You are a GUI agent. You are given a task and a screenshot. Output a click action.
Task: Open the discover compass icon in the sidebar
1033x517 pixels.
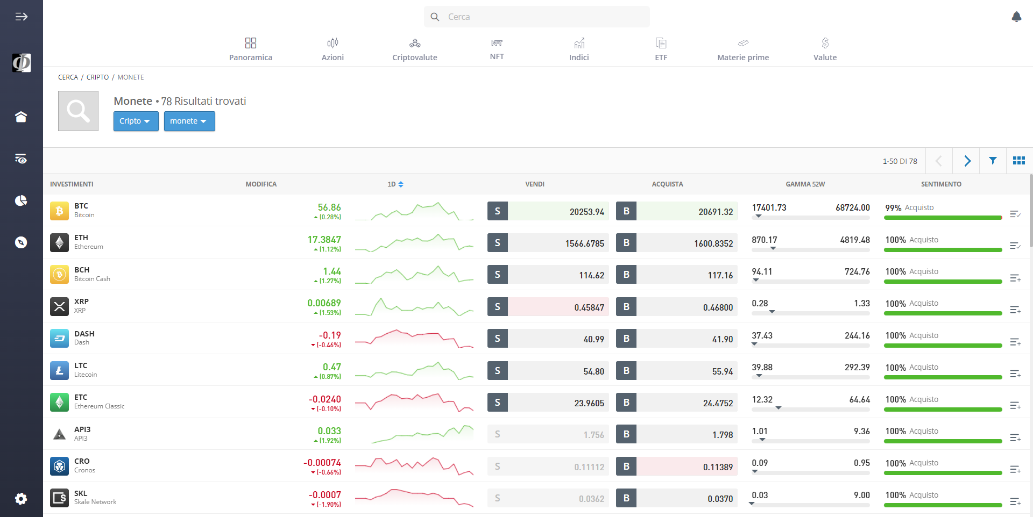(21, 242)
